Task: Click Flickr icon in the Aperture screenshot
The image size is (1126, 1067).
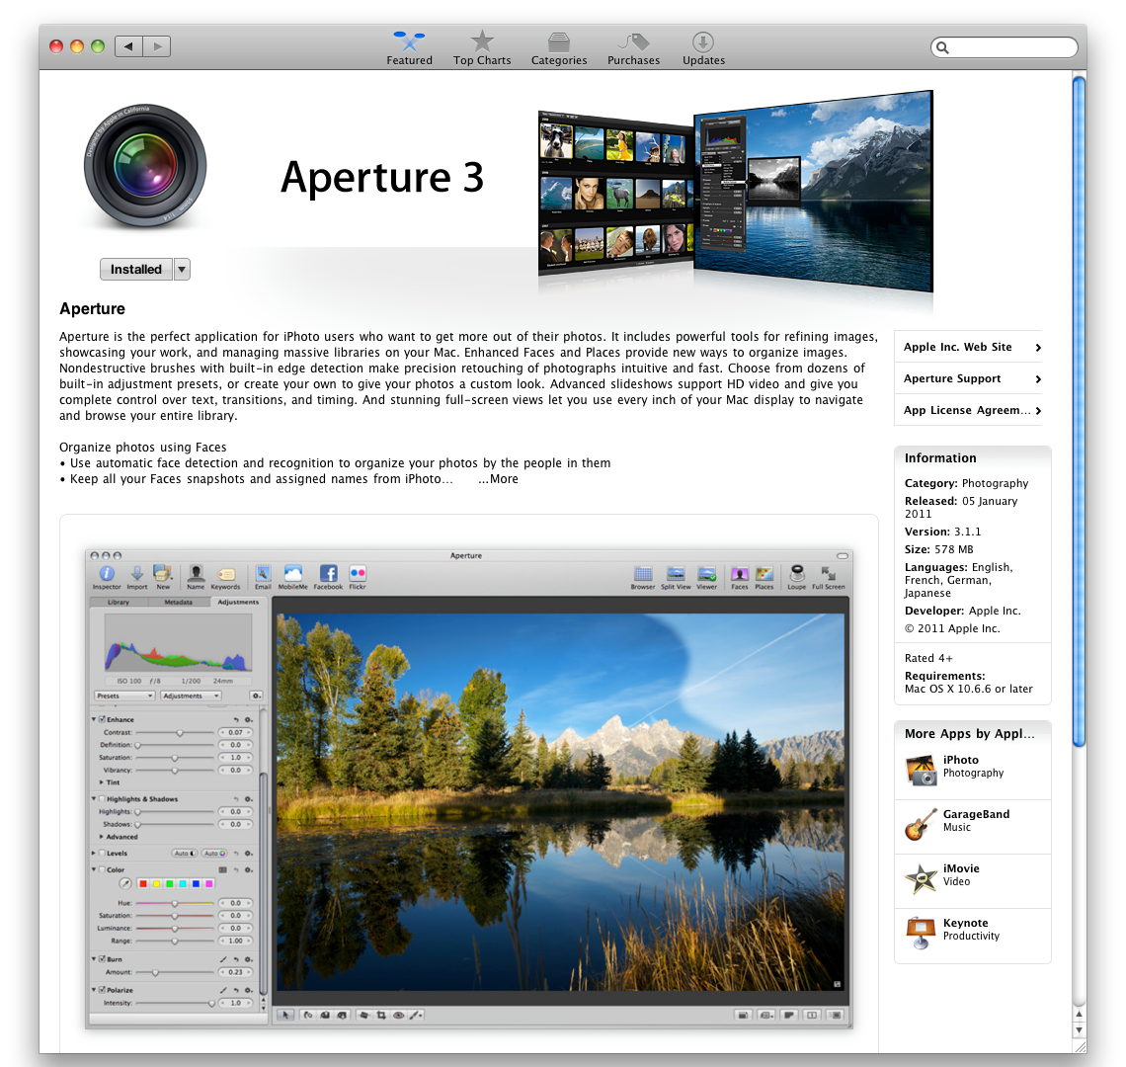Action: [x=358, y=577]
